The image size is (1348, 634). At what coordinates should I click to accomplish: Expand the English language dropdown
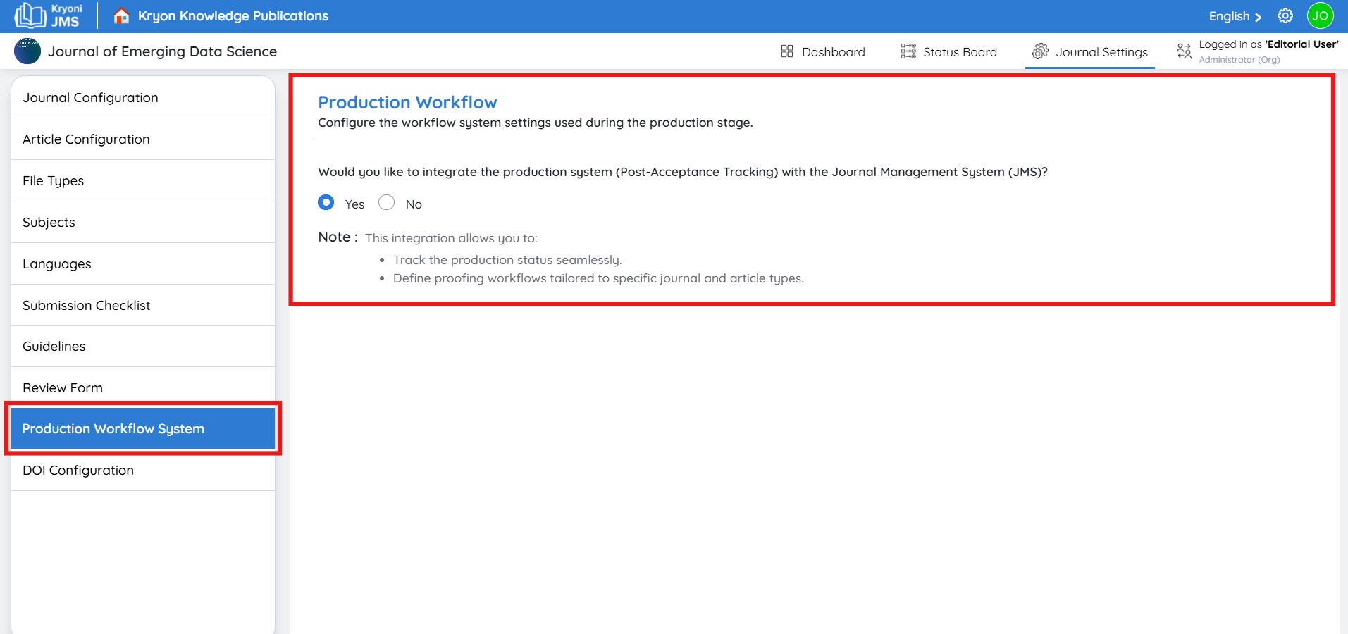tap(1235, 16)
